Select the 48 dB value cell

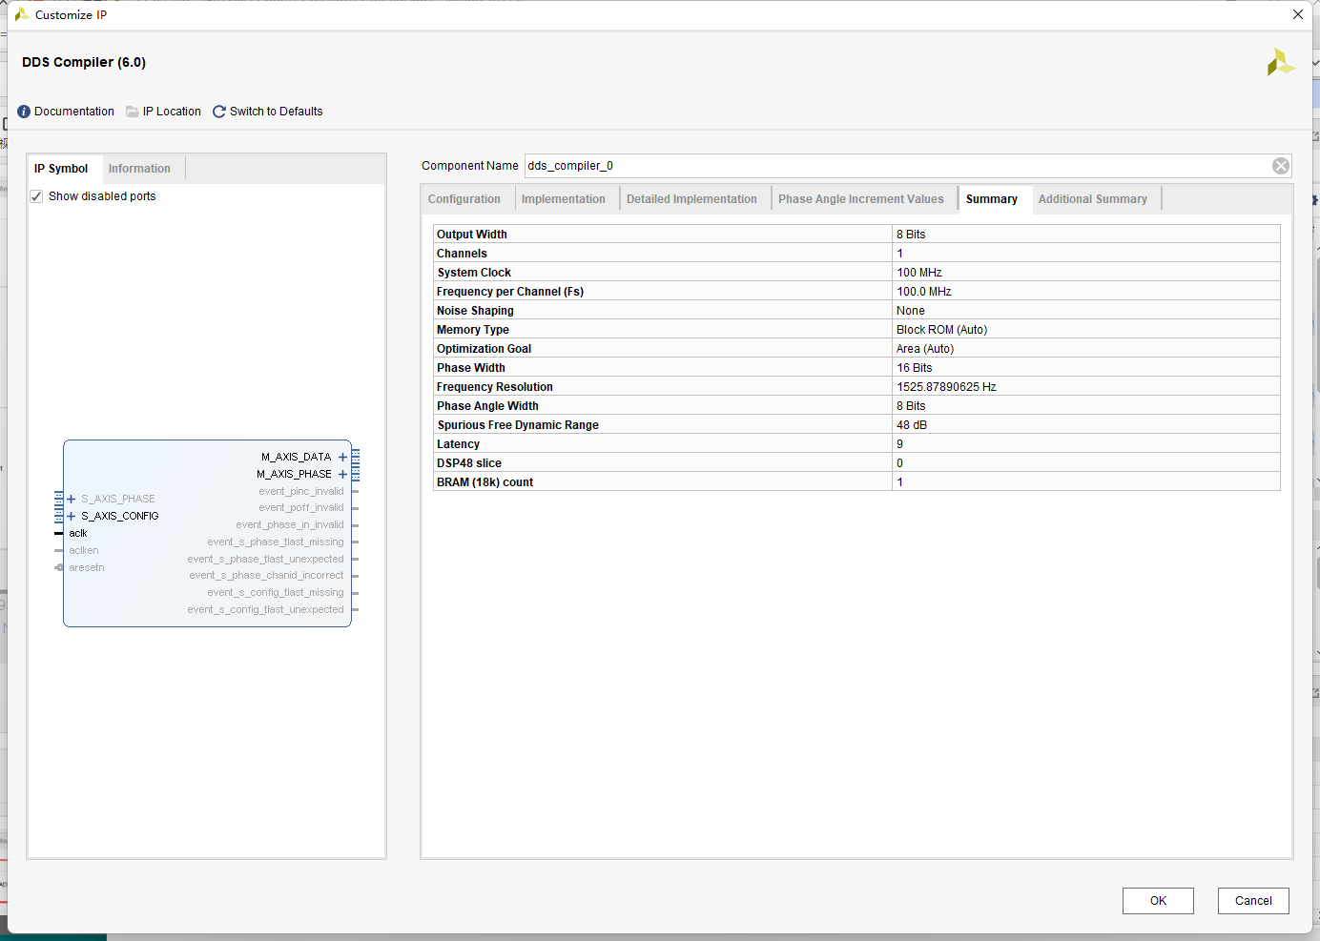point(912,425)
